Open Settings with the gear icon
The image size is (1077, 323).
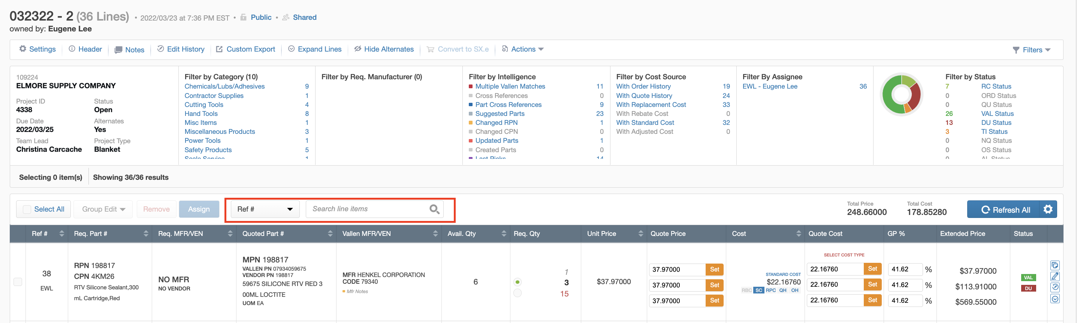[x=37, y=49]
